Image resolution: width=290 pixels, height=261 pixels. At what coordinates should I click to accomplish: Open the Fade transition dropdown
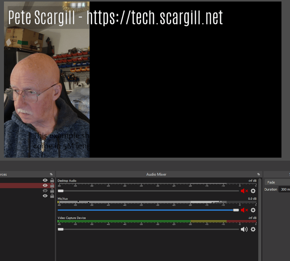[277, 182]
